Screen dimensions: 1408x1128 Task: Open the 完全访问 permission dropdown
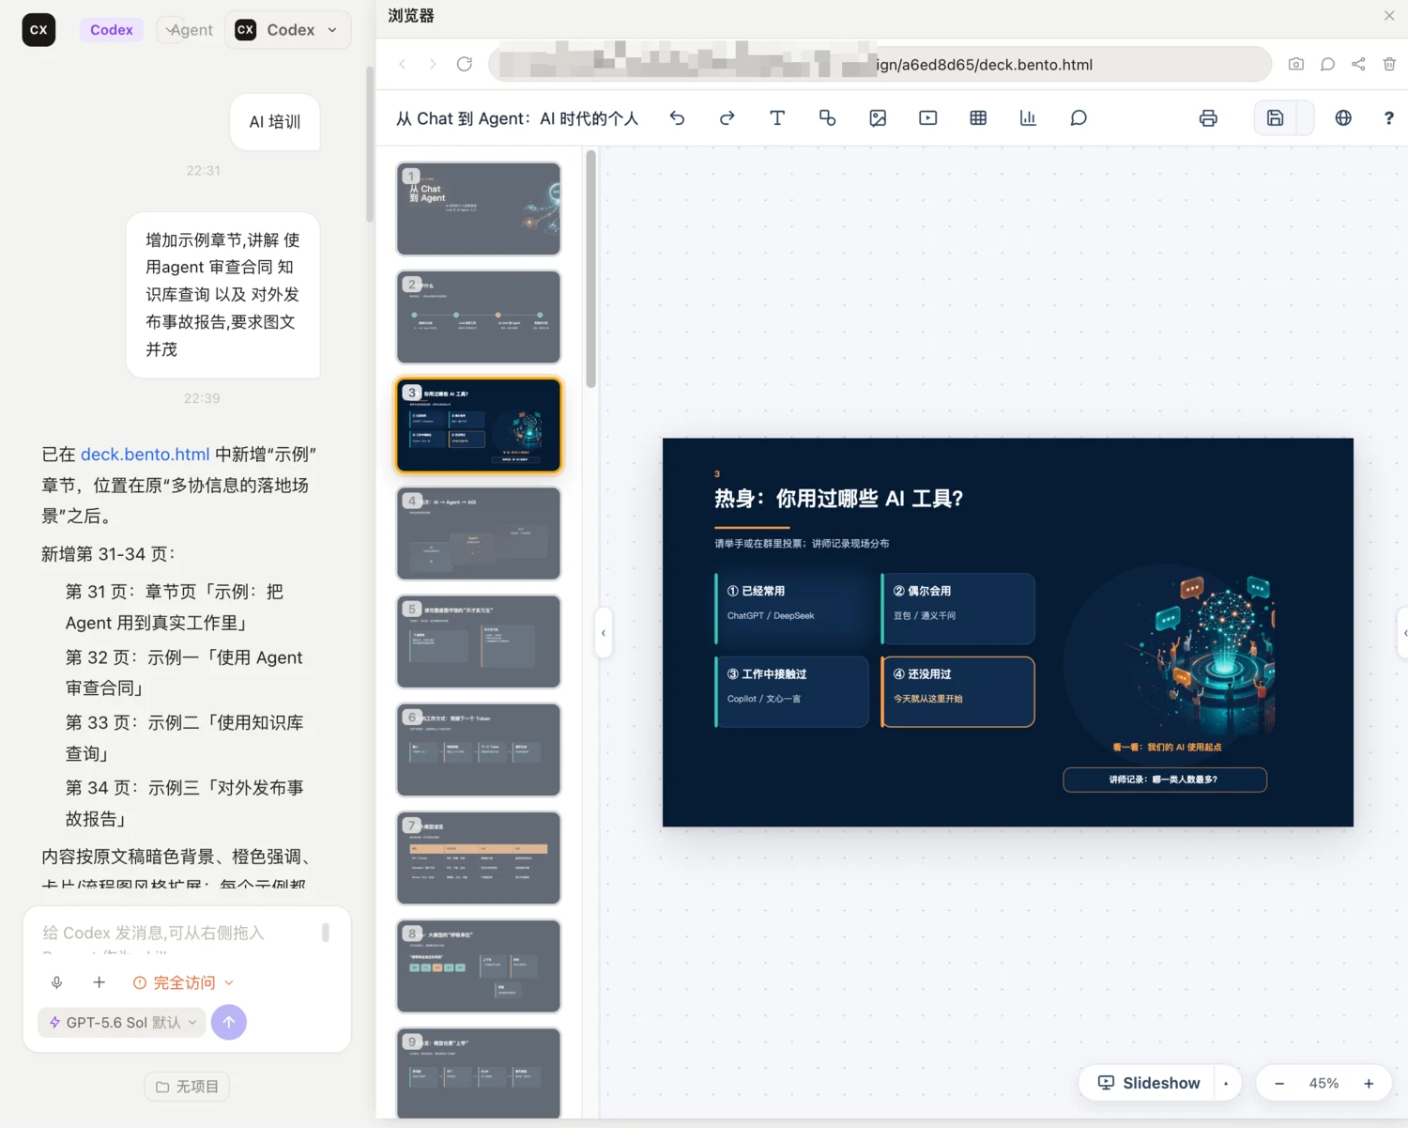(x=183, y=982)
